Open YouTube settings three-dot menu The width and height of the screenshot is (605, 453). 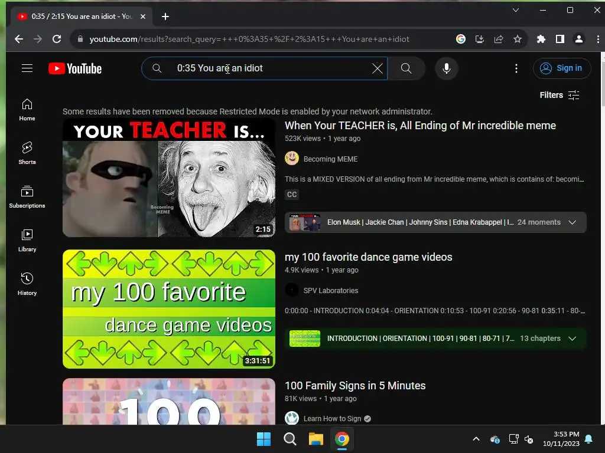click(516, 68)
